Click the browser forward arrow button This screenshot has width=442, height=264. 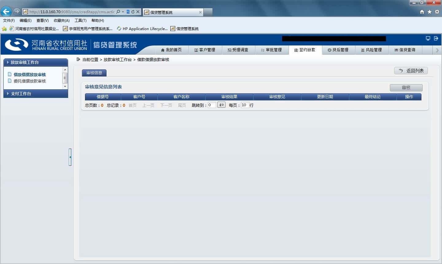point(17,12)
